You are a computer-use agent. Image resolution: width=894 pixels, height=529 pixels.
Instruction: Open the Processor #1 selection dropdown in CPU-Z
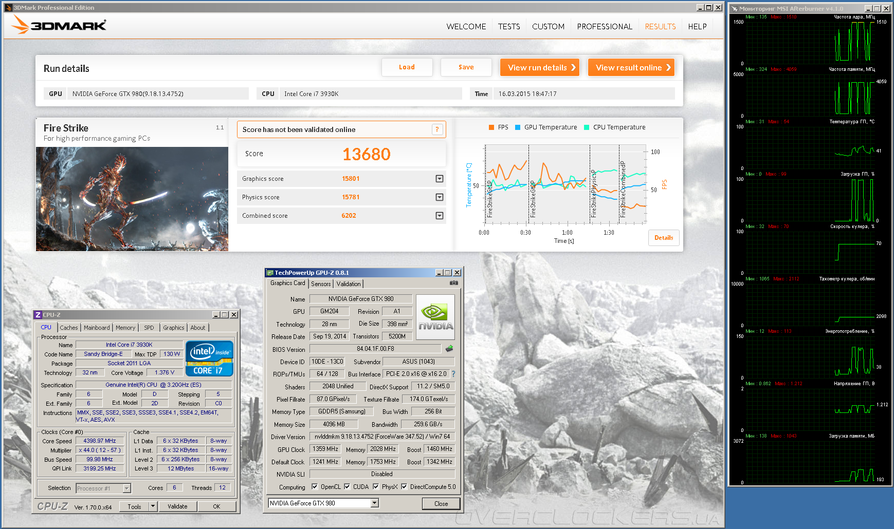tap(126, 488)
